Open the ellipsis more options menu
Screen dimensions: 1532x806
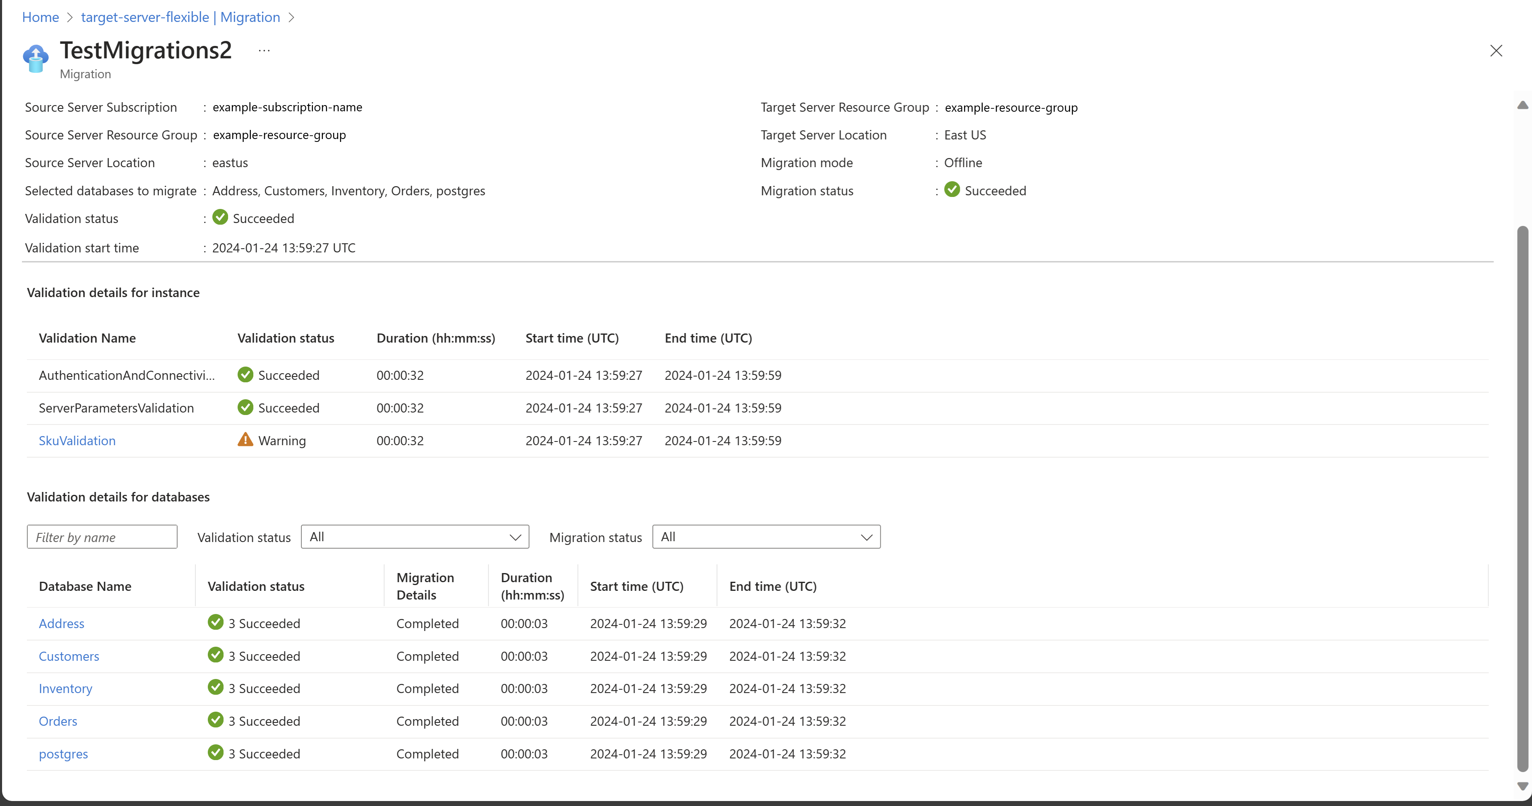click(264, 50)
